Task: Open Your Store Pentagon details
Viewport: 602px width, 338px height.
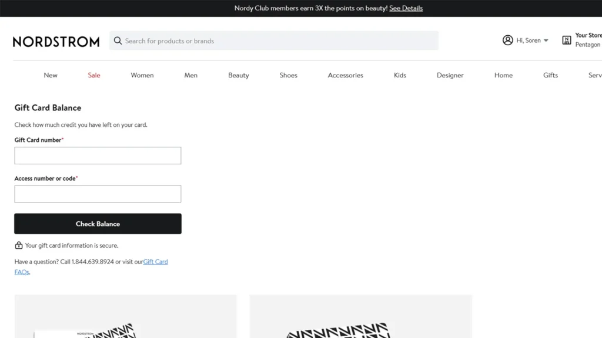Action: click(587, 40)
